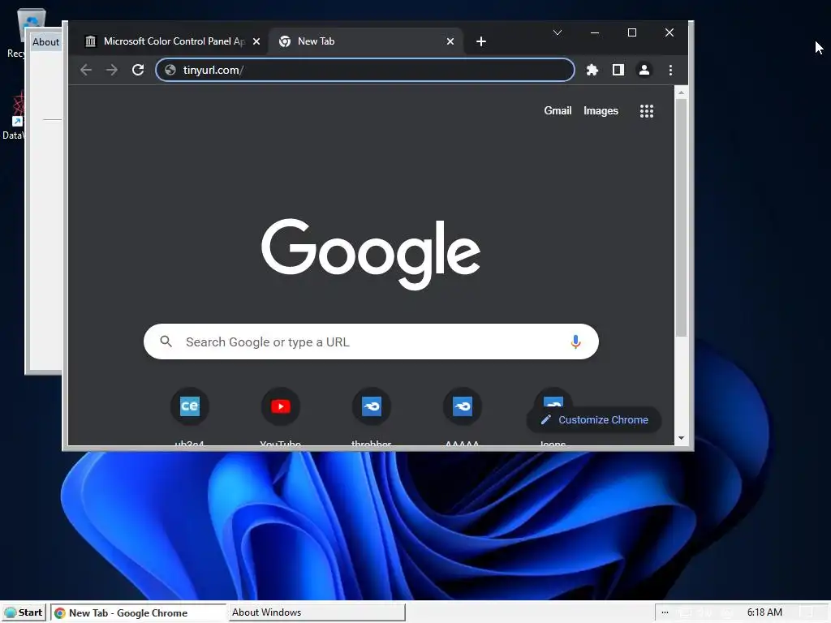Click the 6:18 AM clock

pos(764,612)
